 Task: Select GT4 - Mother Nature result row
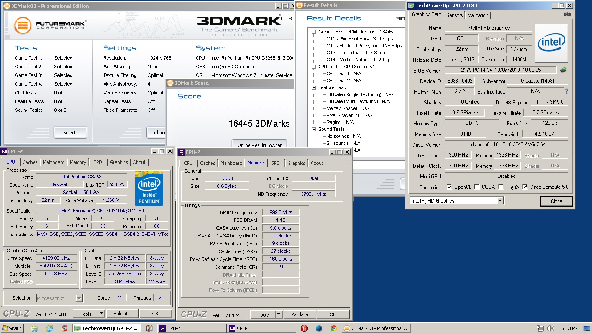click(x=360, y=60)
